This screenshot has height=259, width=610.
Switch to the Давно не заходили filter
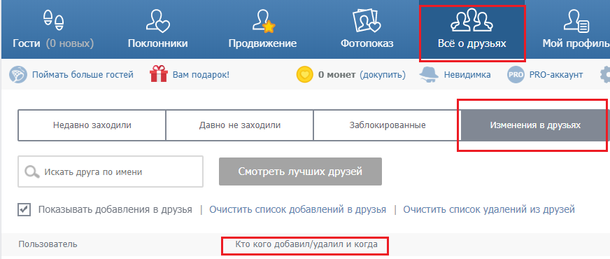[x=240, y=125]
